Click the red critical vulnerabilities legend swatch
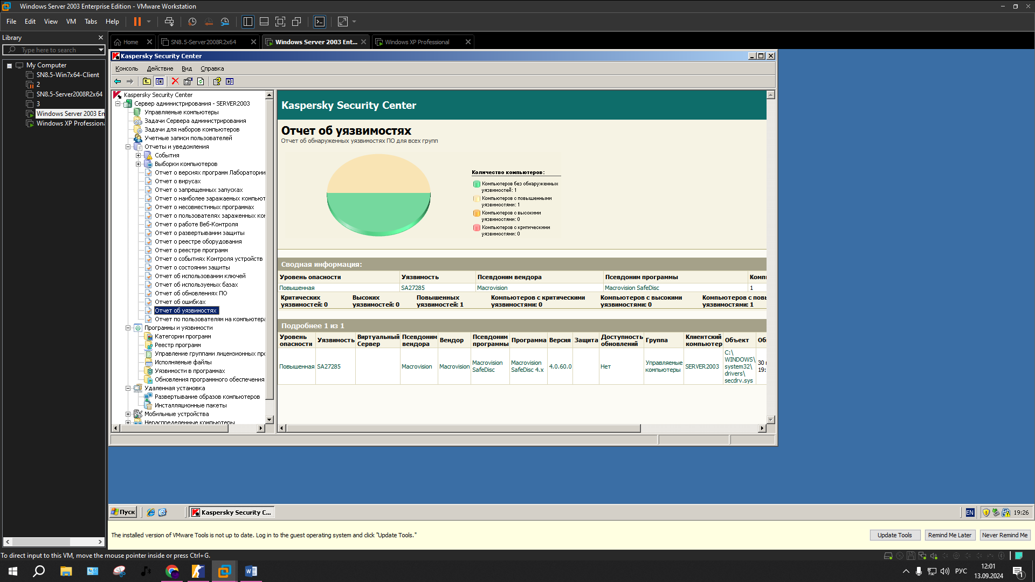 (x=477, y=227)
